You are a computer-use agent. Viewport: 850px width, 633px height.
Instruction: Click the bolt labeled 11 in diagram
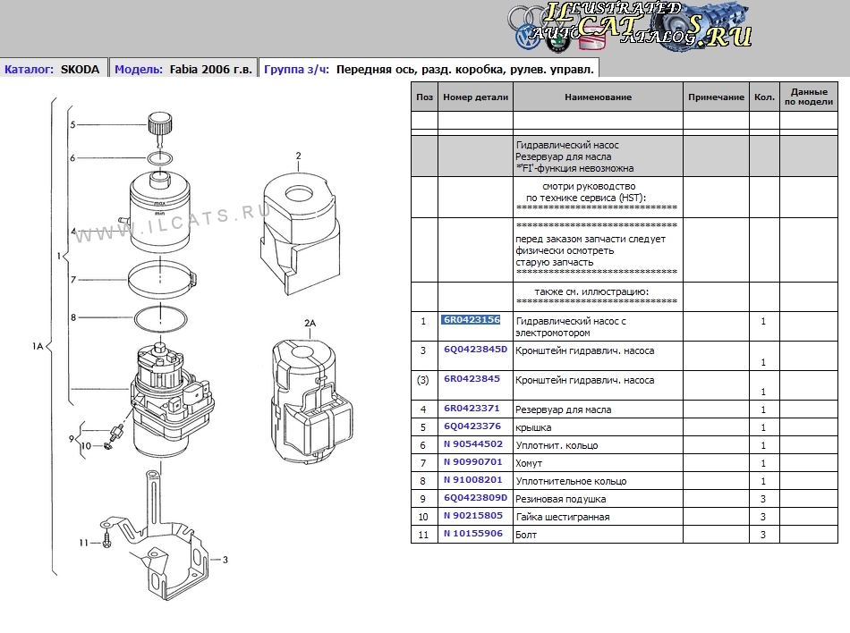[107, 542]
